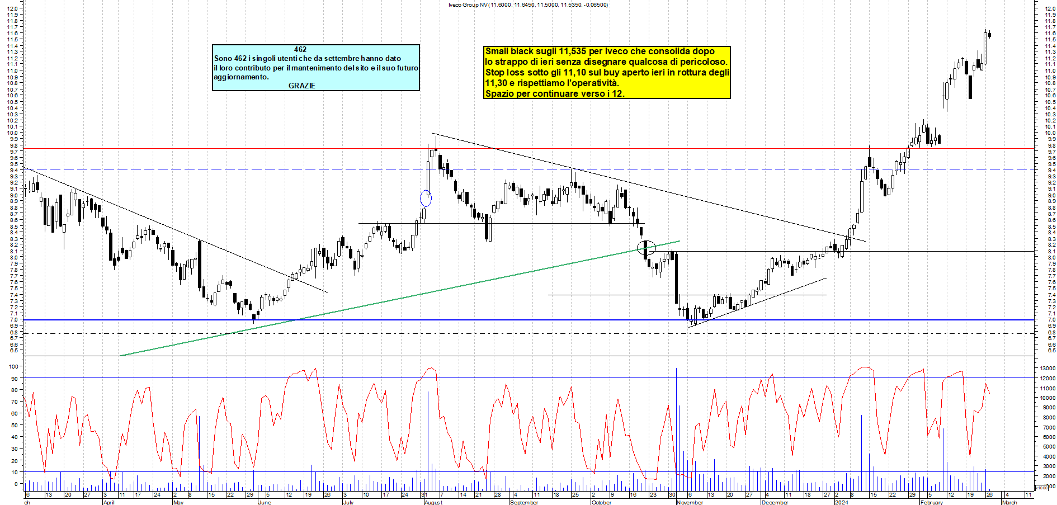Click the line 'Small black sugli 11,535 per Iveco'
Viewport: 1057px width, 505px height.
coord(600,51)
